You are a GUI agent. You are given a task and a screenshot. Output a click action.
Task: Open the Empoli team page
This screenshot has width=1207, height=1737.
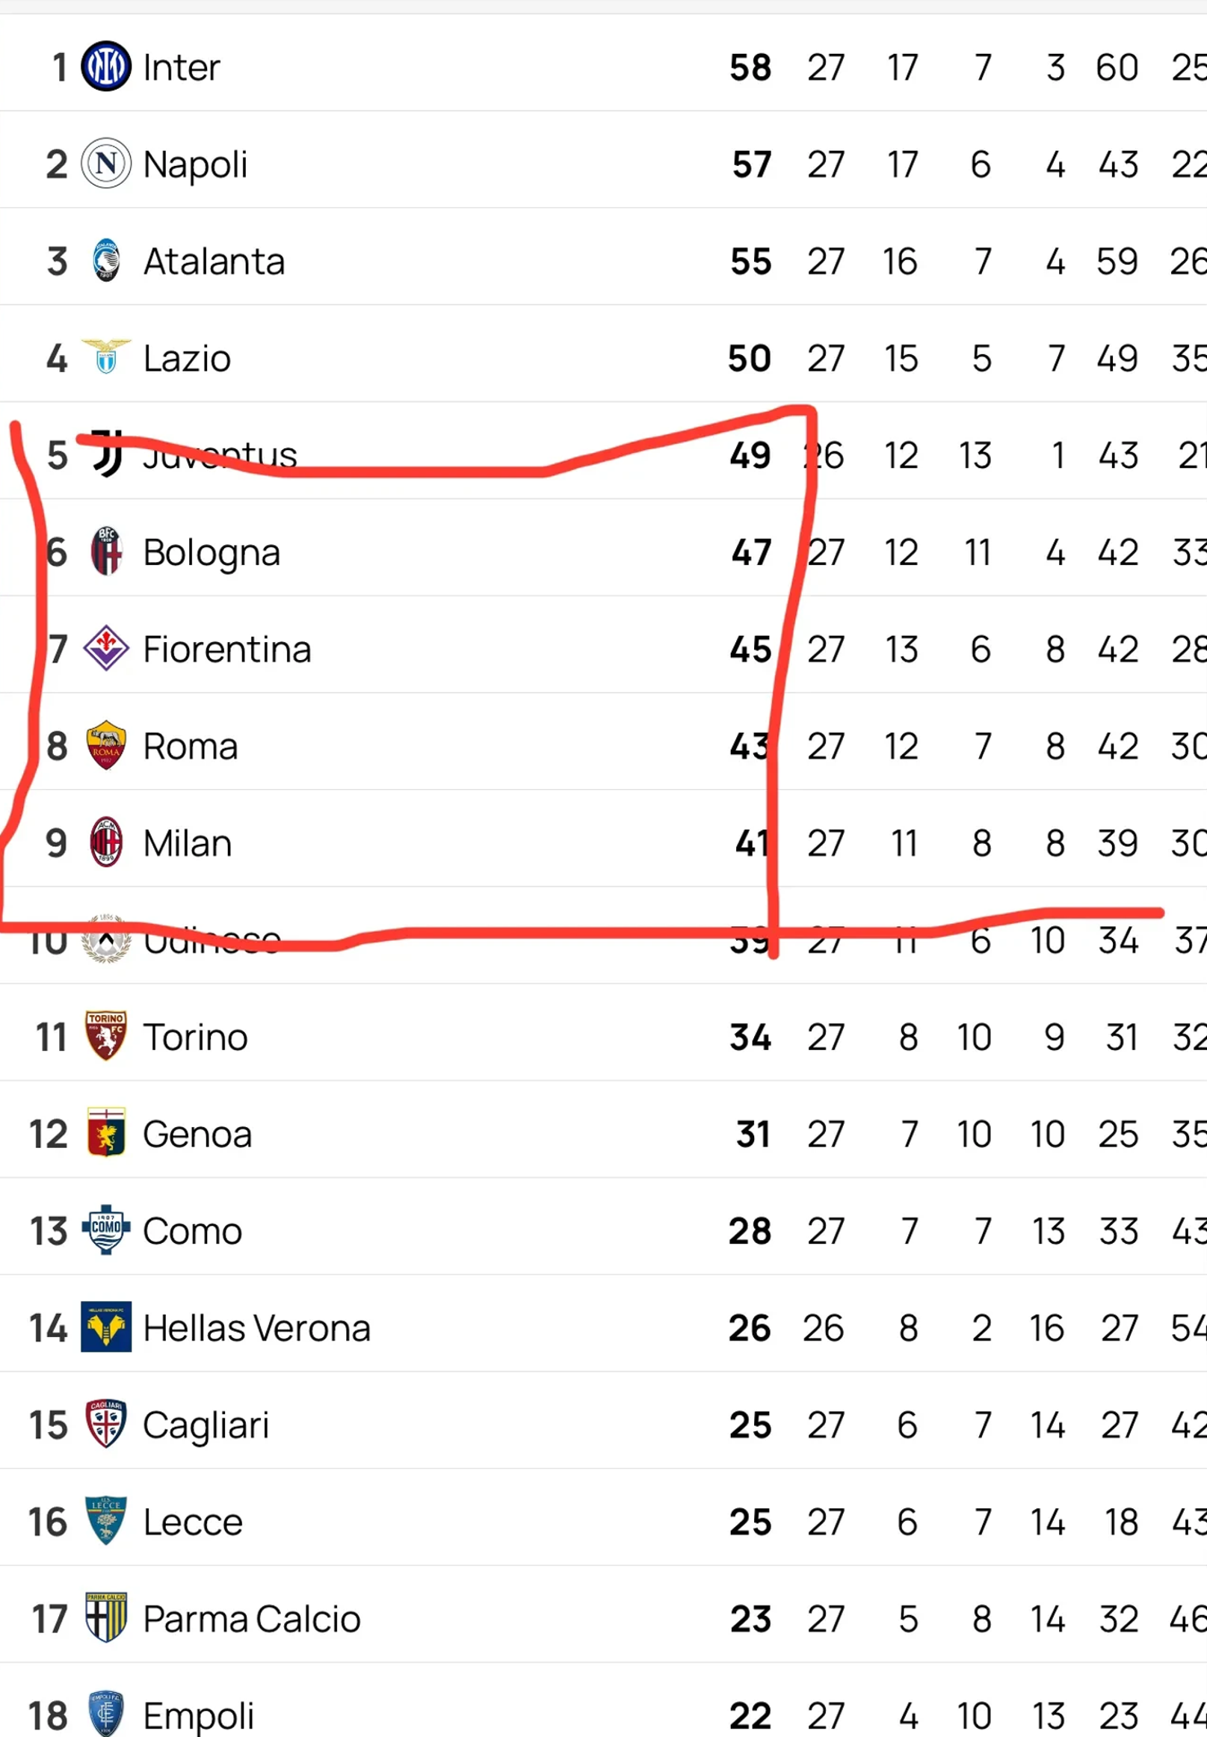[198, 1715]
